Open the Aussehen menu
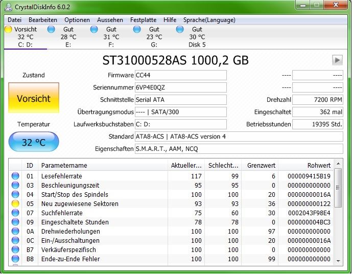The width and height of the screenshot is (352, 274). pos(110,20)
